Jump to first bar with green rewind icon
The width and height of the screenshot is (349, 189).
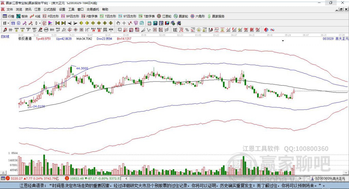coord(57,23)
